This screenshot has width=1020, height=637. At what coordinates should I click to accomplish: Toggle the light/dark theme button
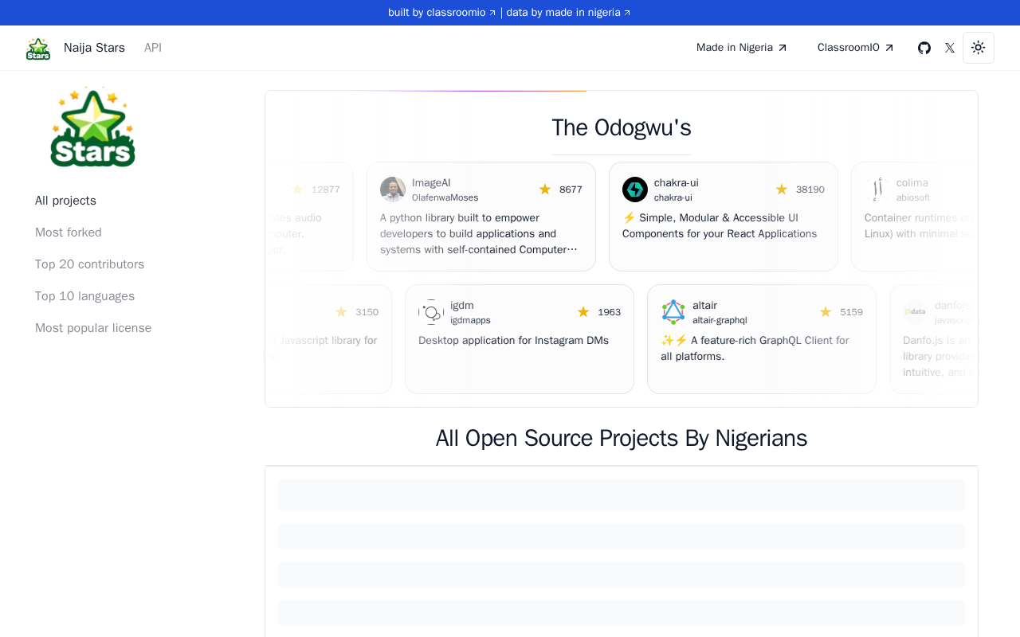click(979, 48)
